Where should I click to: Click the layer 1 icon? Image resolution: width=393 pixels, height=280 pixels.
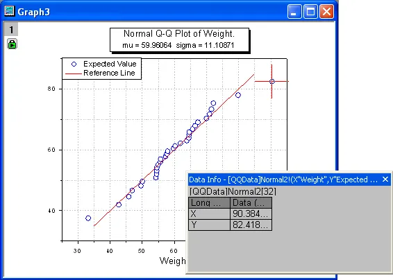pos(11,30)
